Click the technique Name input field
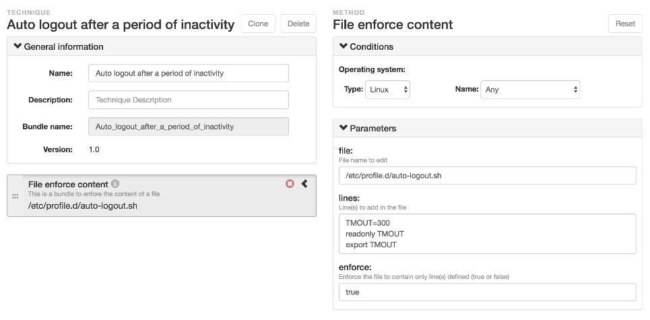The height and width of the screenshot is (320, 650). pos(189,73)
